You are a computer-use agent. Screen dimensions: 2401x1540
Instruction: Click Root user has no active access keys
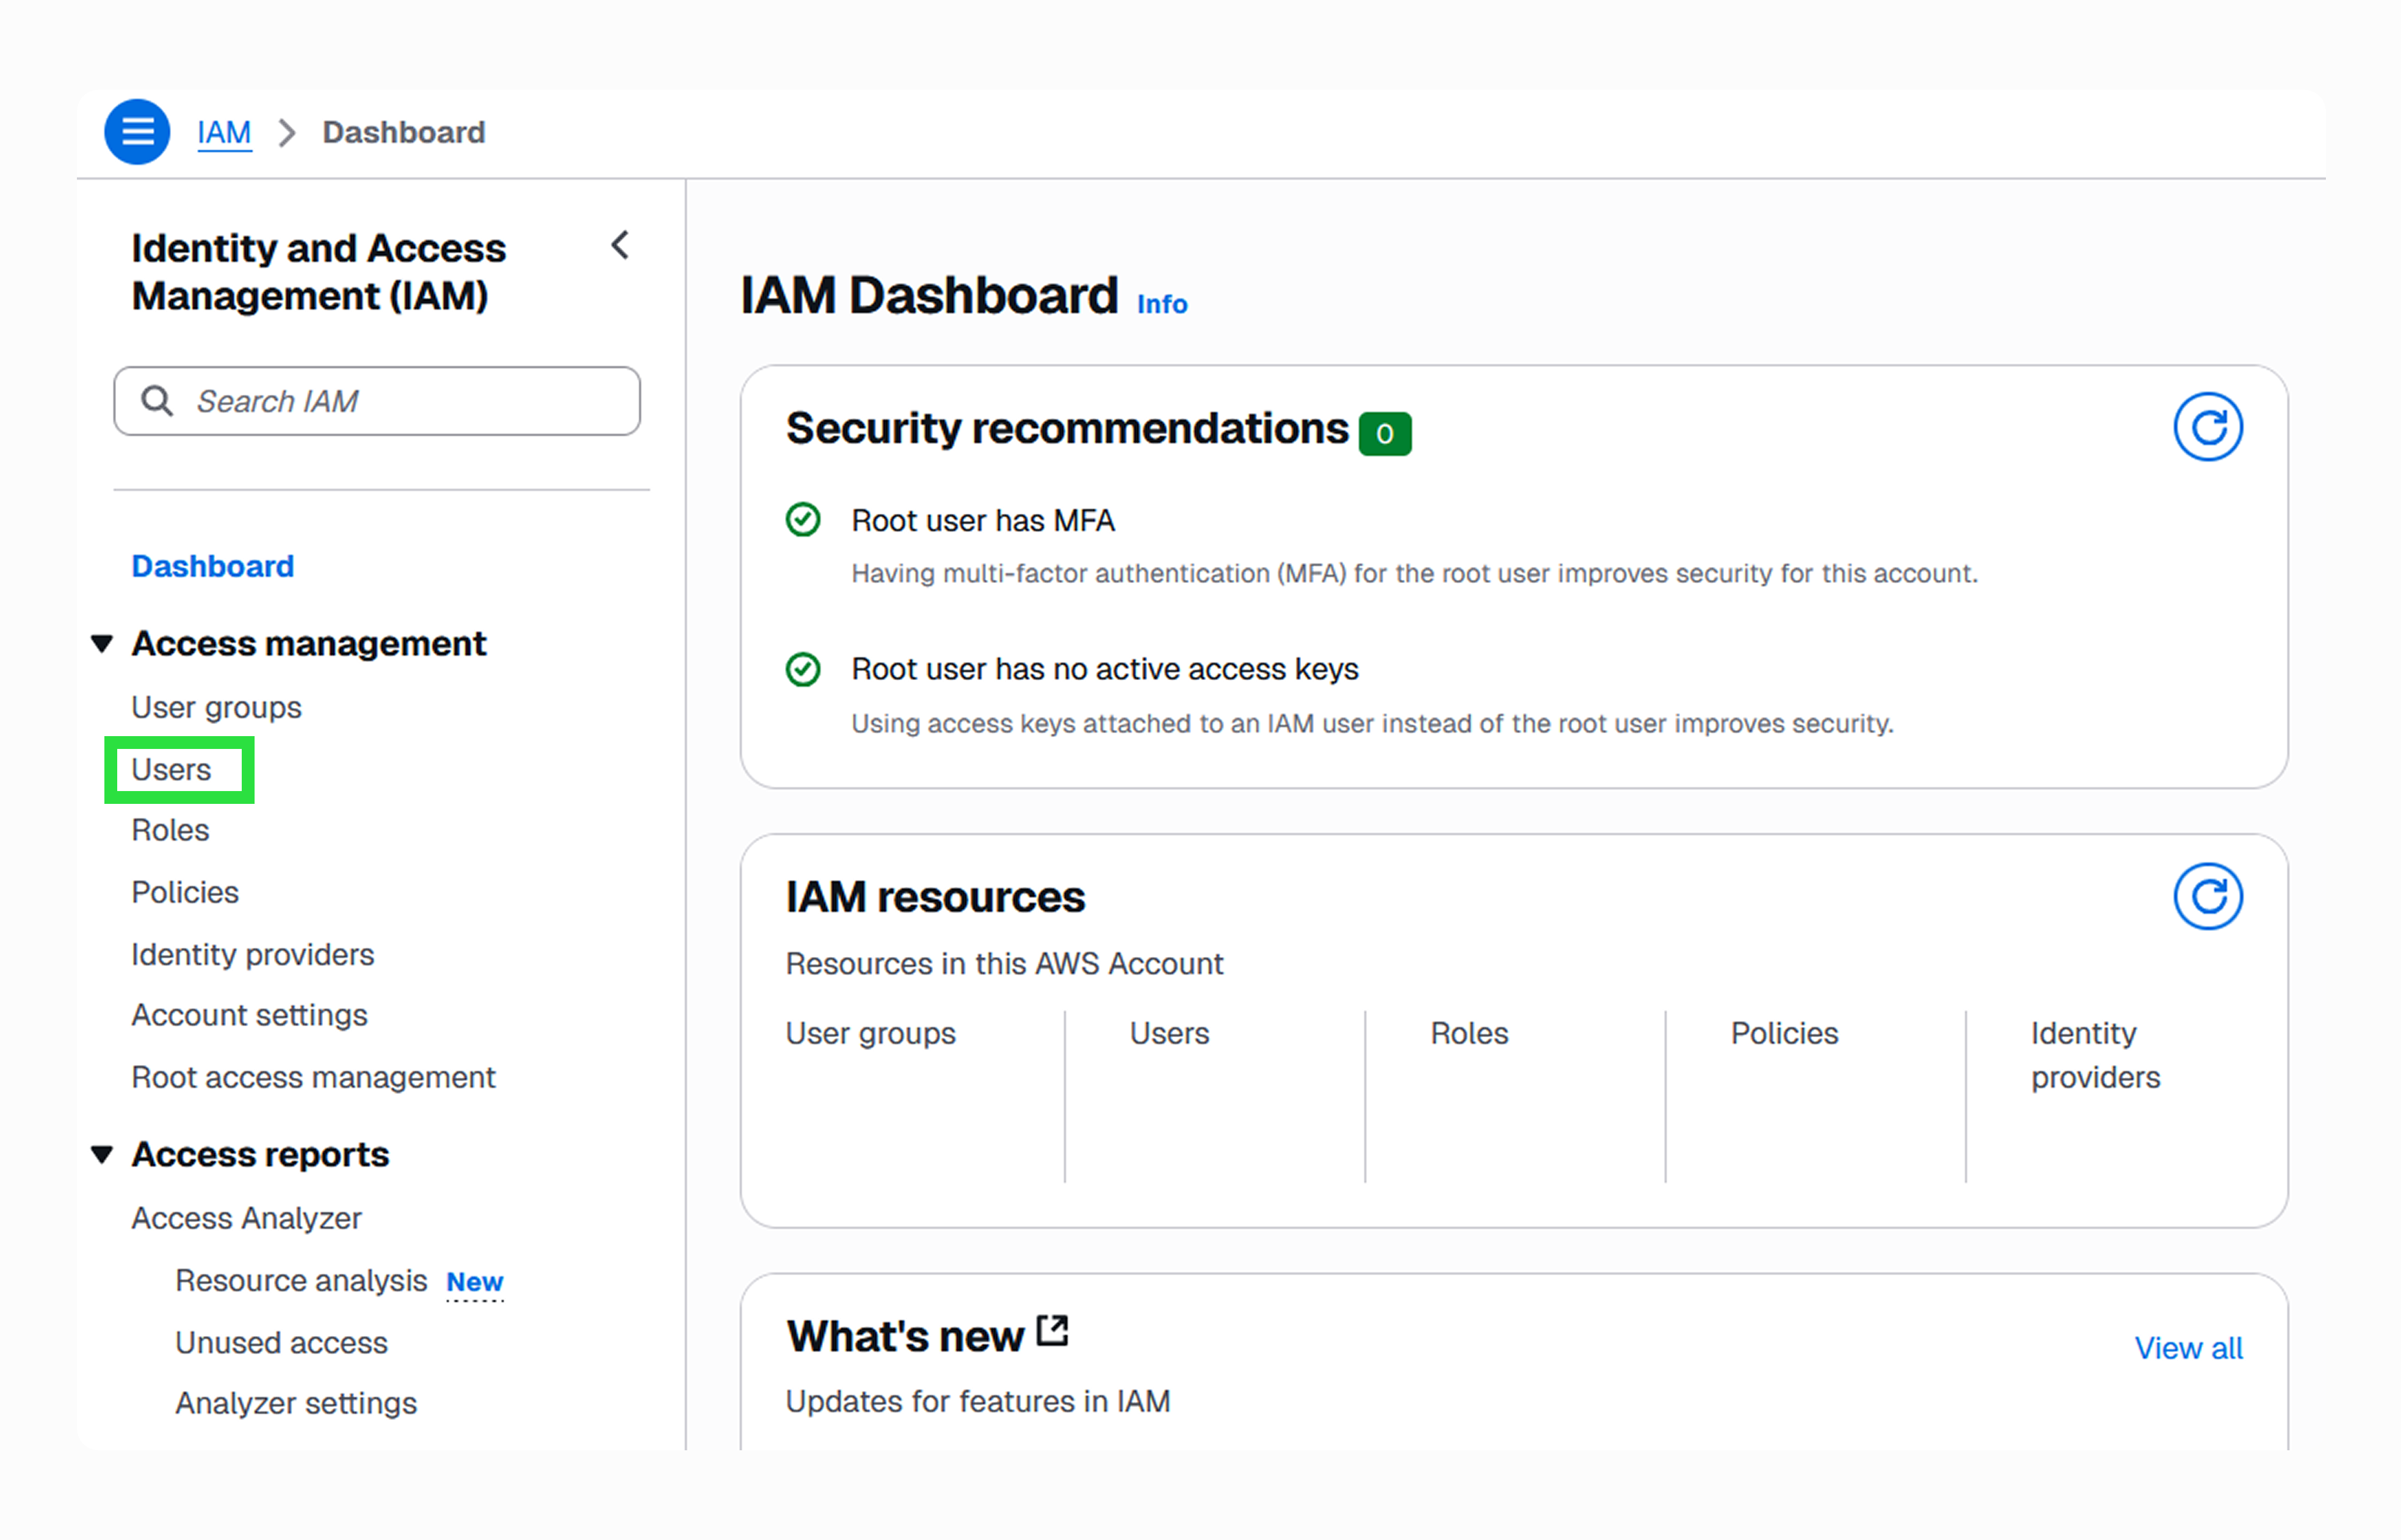click(1105, 669)
